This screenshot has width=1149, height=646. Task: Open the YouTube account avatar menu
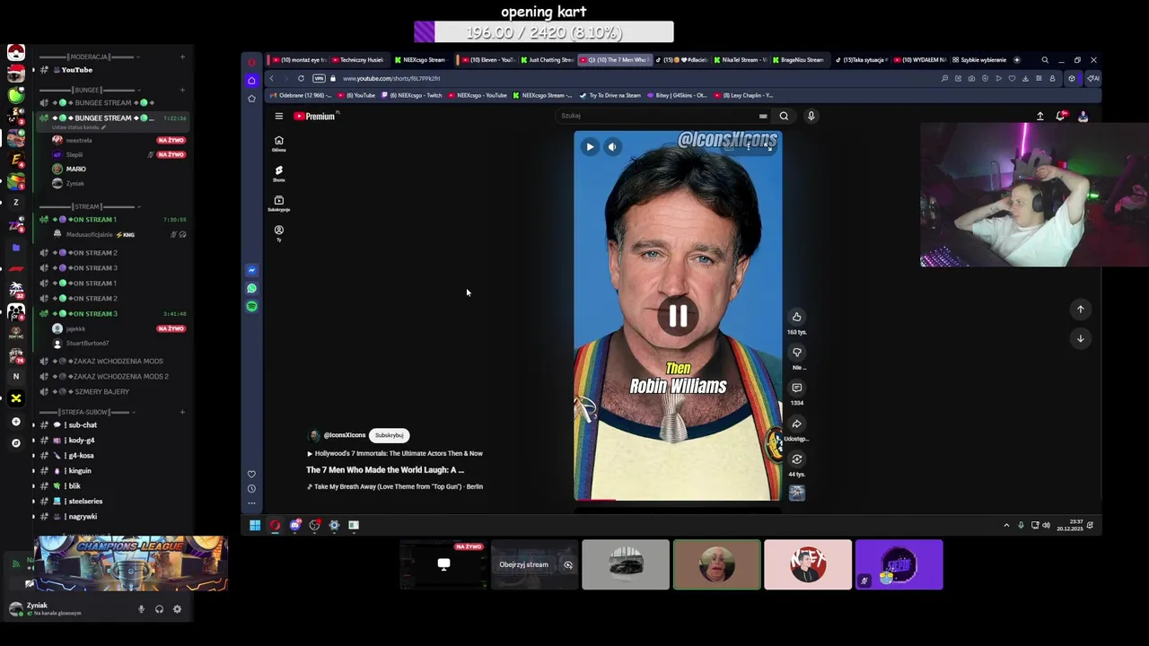[x=1083, y=117]
